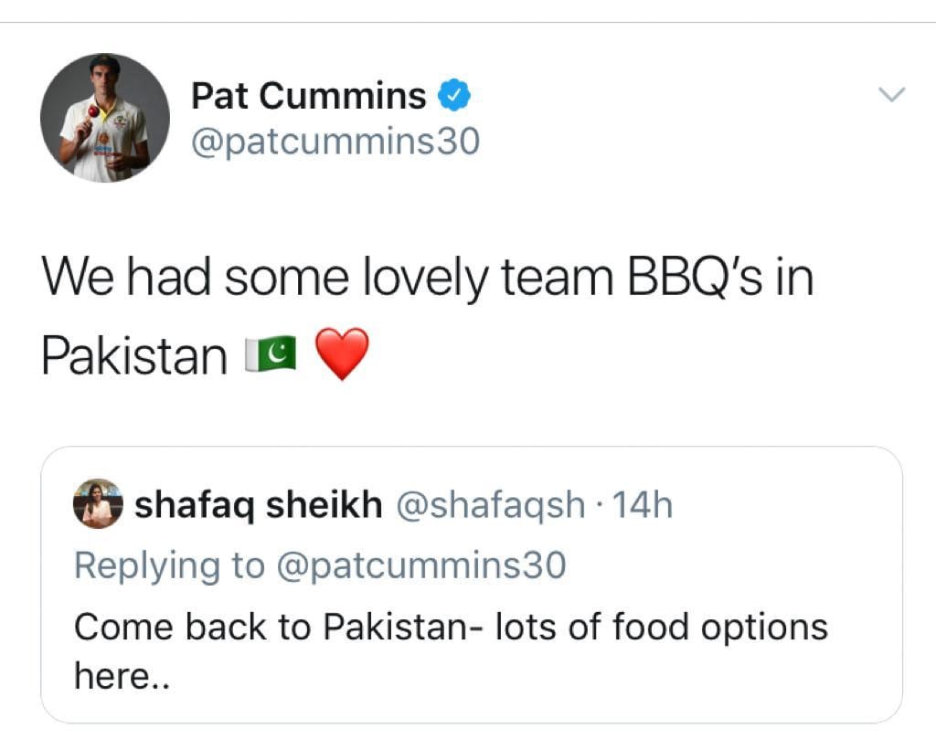Click the Pakistan flag emoji

tap(271, 355)
